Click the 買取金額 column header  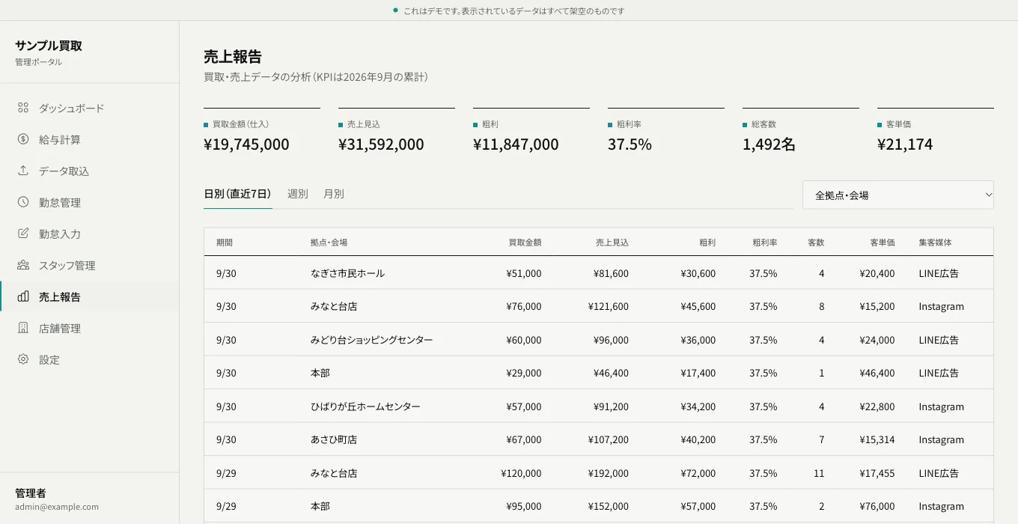[525, 243]
